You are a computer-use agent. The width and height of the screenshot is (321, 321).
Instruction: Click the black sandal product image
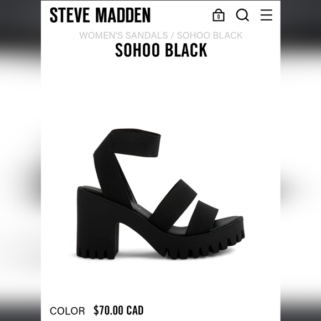pyautogui.click(x=161, y=194)
